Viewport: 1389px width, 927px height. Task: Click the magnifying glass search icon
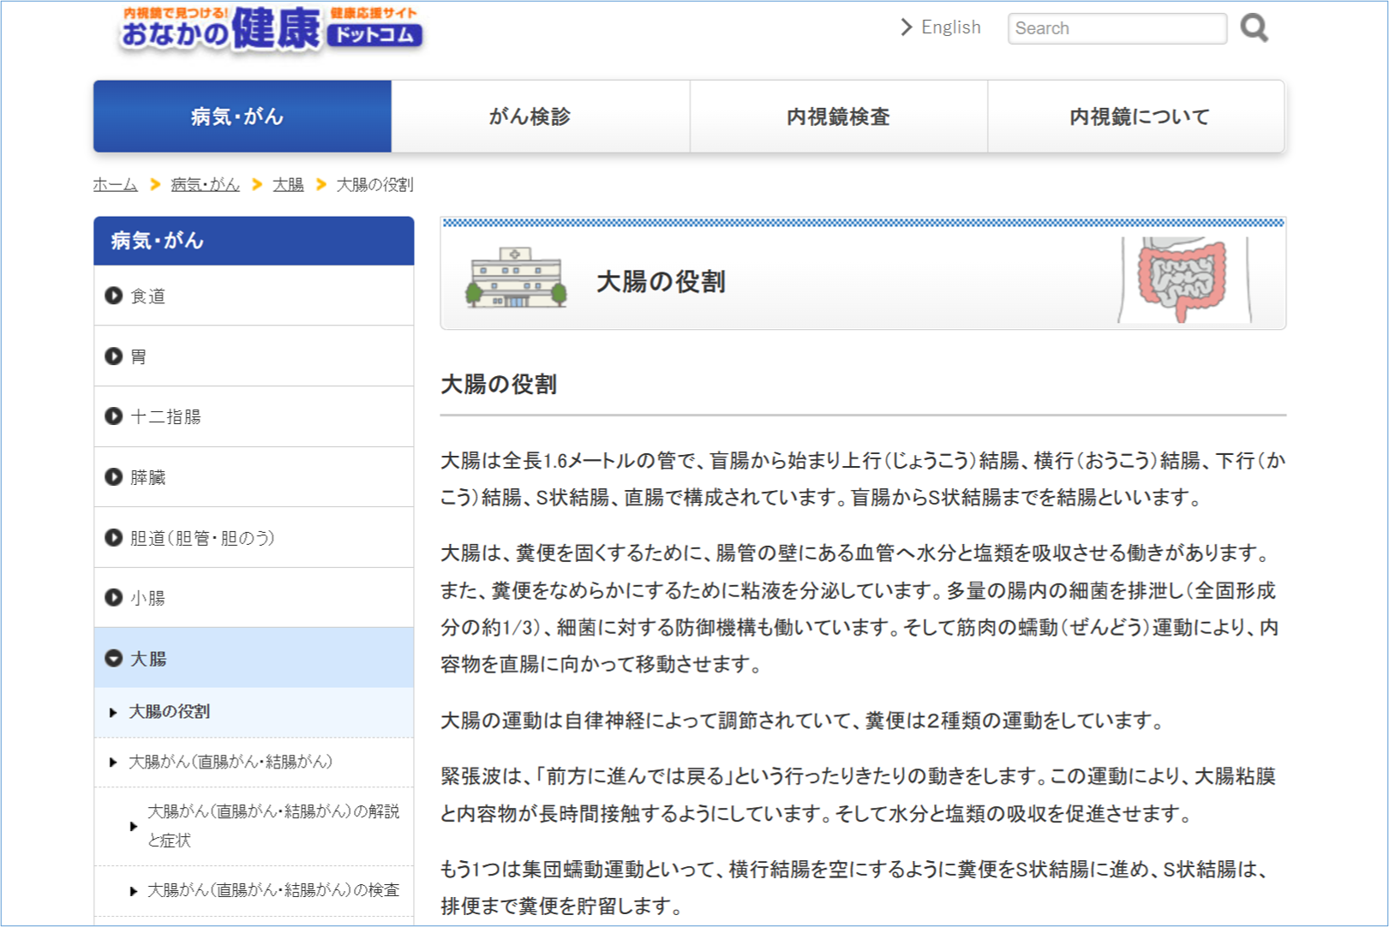click(x=1254, y=28)
